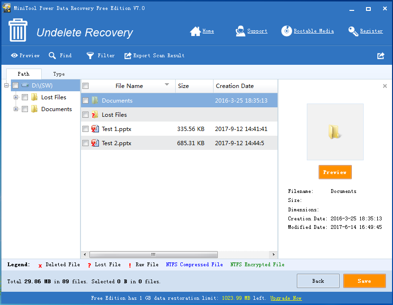Click the Creation Date column header
Screen dimensions: 393x305
coord(245,86)
